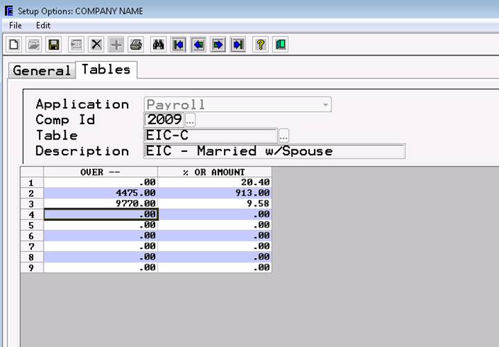Viewport: 499px width, 347px height.
Task: Click the OVER cell in row 5
Action: click(x=100, y=225)
